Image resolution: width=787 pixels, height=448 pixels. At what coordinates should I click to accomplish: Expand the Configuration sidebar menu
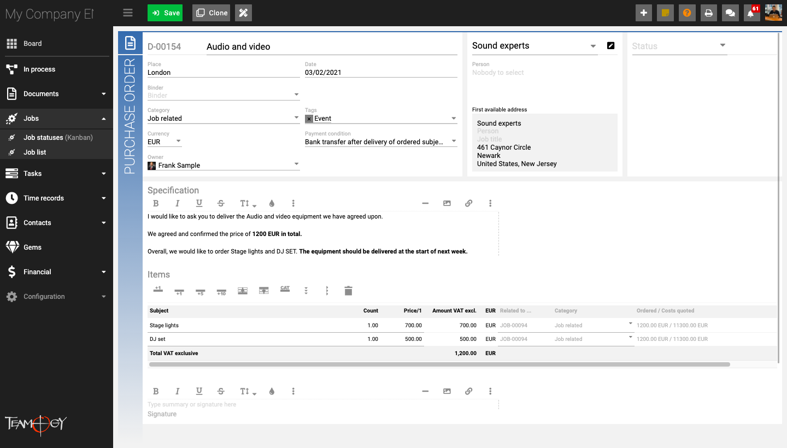tap(56, 297)
